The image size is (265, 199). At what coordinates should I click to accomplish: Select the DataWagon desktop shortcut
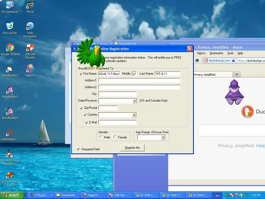point(10,135)
